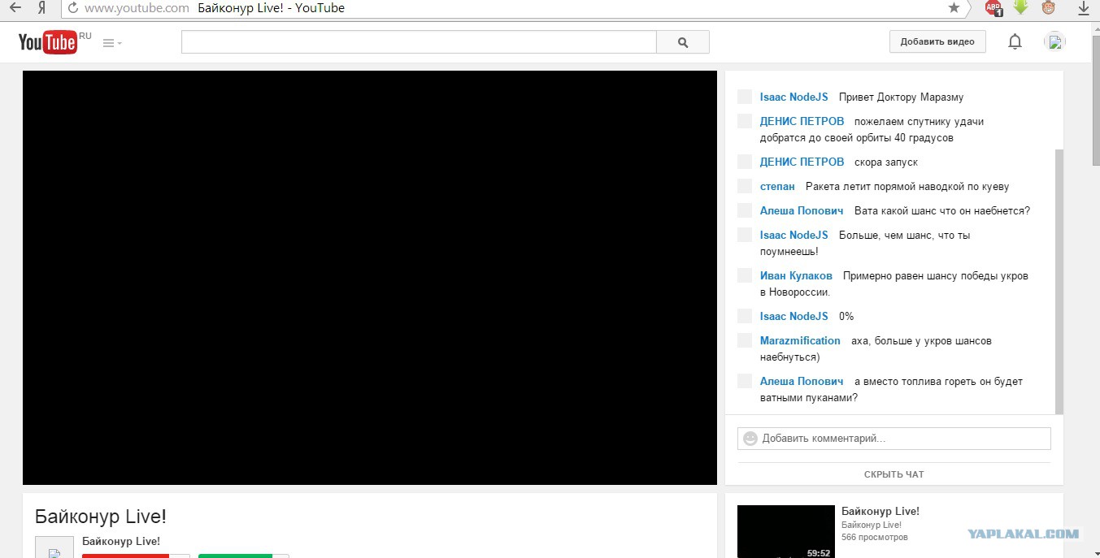
Task: Open the Adblock Plus extension icon
Action: tap(993, 8)
